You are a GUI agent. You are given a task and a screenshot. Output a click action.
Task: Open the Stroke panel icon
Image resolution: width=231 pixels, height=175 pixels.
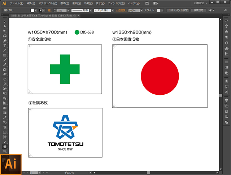point(226,62)
